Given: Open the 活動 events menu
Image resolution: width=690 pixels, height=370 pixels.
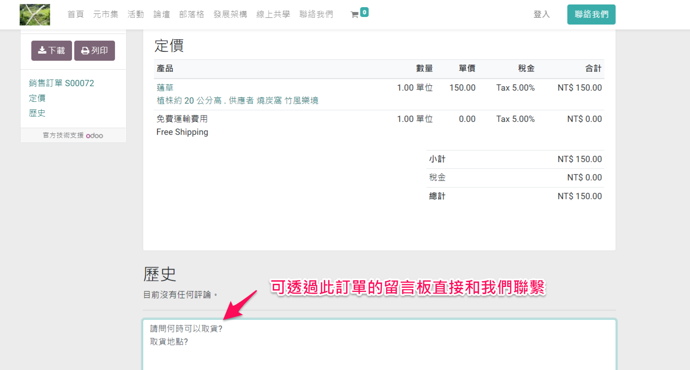Looking at the screenshot, I should (135, 14).
